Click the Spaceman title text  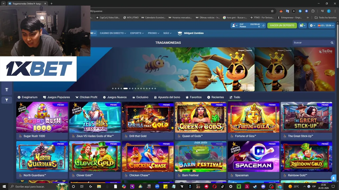coord(242,175)
